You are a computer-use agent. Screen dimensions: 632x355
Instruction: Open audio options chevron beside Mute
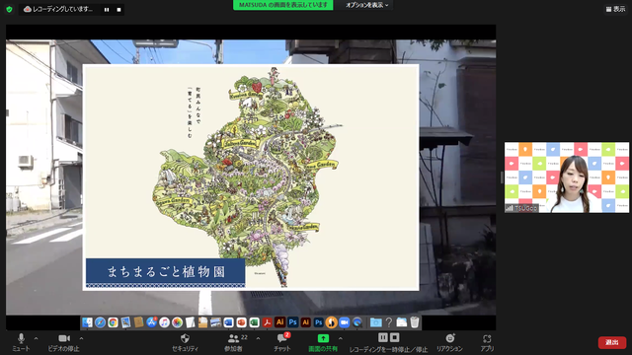pos(36,338)
